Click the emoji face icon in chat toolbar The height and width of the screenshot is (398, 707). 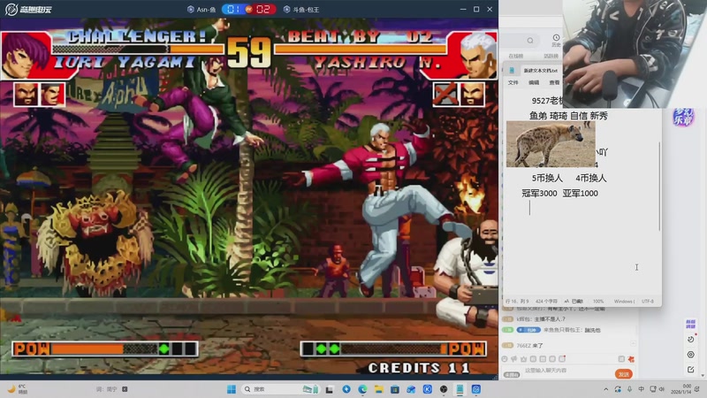pos(505,359)
